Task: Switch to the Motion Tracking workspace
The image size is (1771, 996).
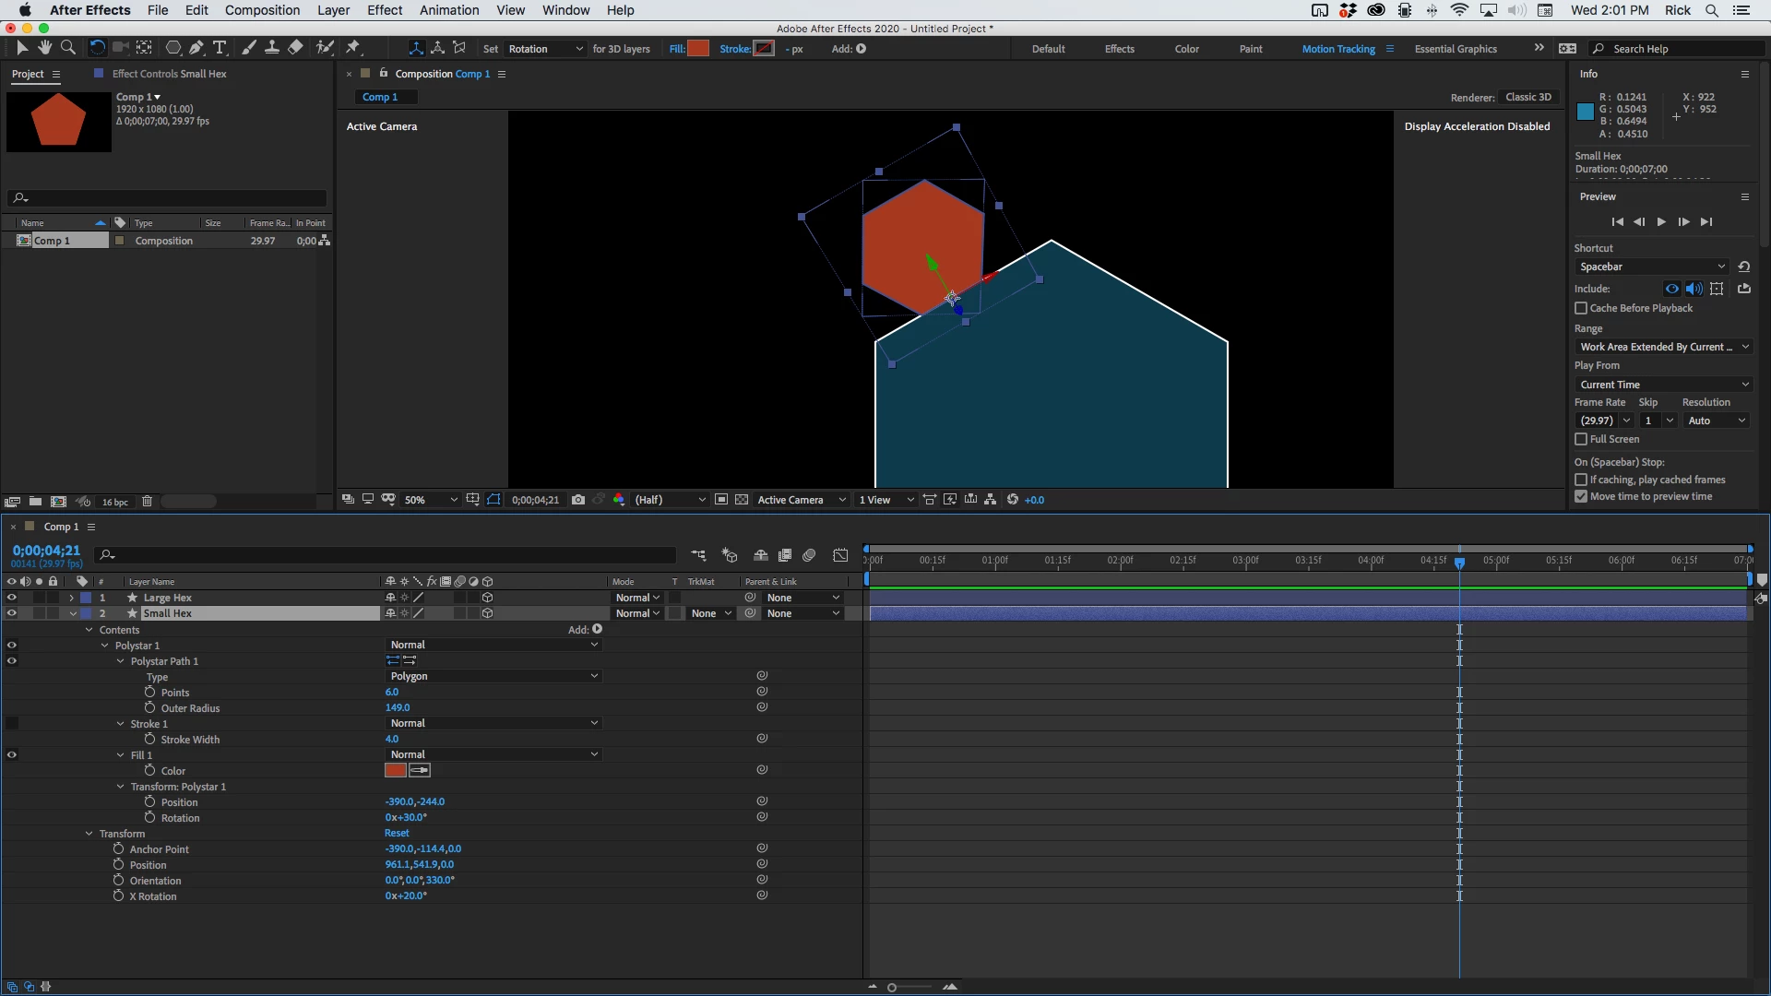Action: 1337,49
